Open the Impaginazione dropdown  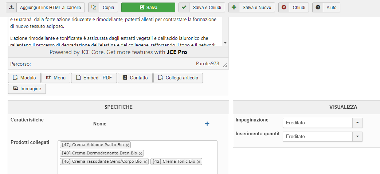point(322,123)
